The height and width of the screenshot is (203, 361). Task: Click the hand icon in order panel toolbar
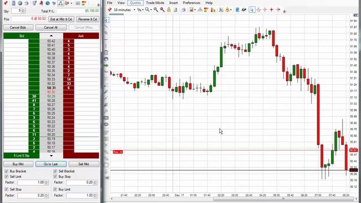coord(67,3)
